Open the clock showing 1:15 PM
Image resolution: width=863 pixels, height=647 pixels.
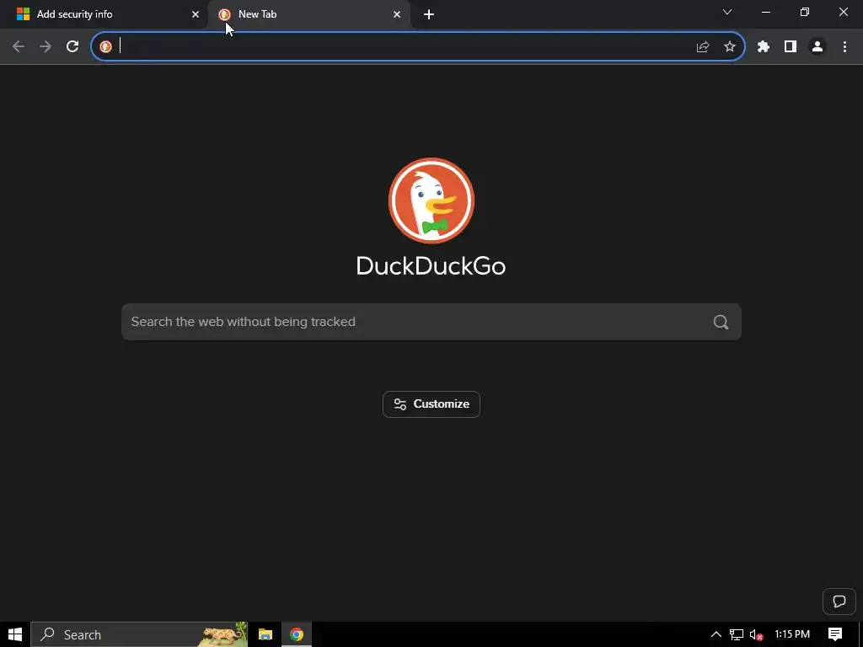pos(792,634)
